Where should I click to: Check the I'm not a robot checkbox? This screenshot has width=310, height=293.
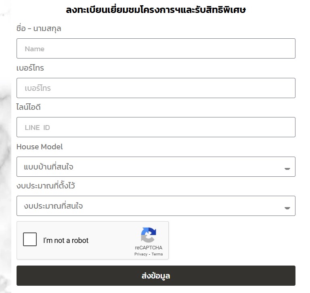[x=30, y=239]
